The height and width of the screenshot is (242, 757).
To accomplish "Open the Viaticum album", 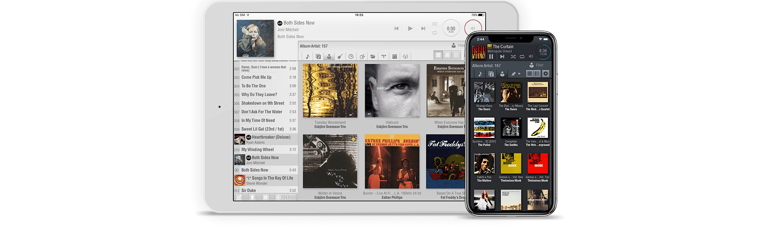I will 392,91.
